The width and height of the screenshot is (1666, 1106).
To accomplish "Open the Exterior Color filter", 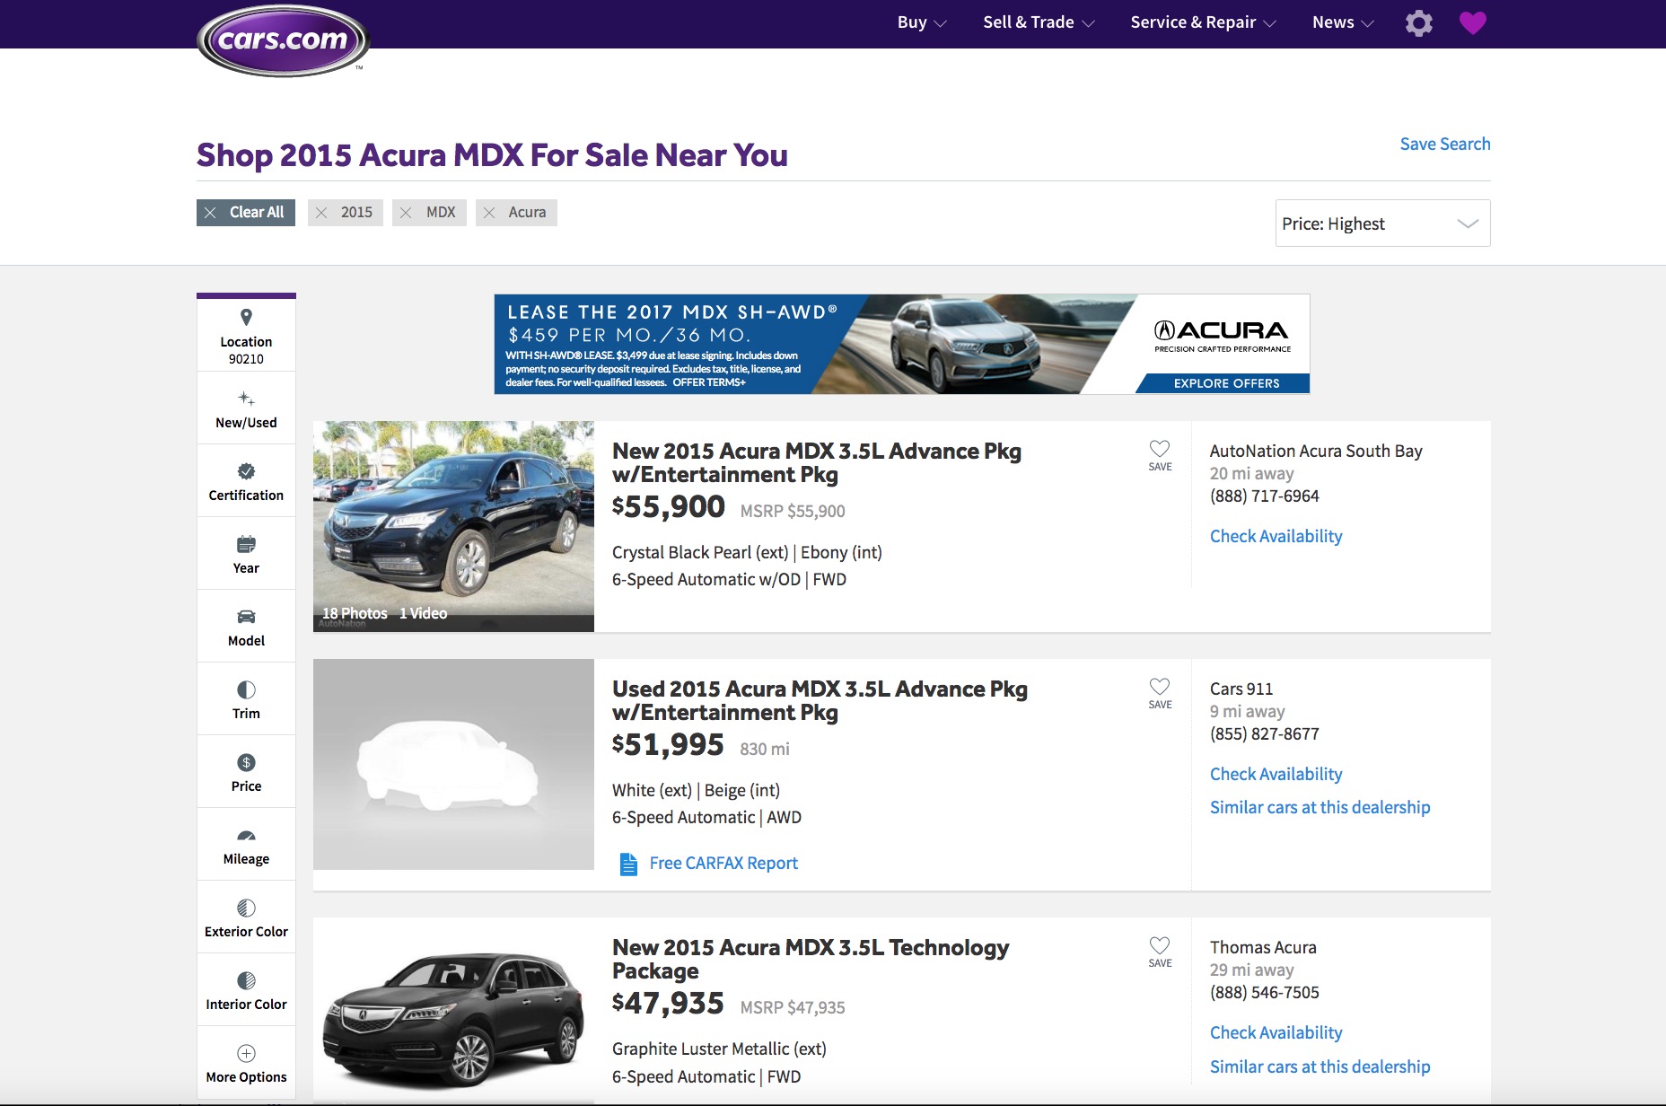I will 246,918.
